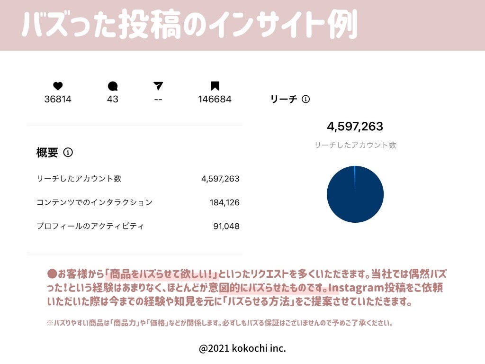Select the comment bubble icon above 43

[x=112, y=86]
